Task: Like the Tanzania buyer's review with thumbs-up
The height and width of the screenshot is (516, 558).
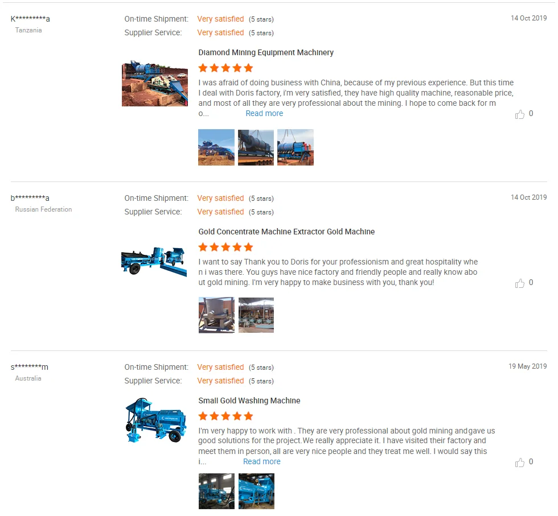Action: tap(519, 114)
